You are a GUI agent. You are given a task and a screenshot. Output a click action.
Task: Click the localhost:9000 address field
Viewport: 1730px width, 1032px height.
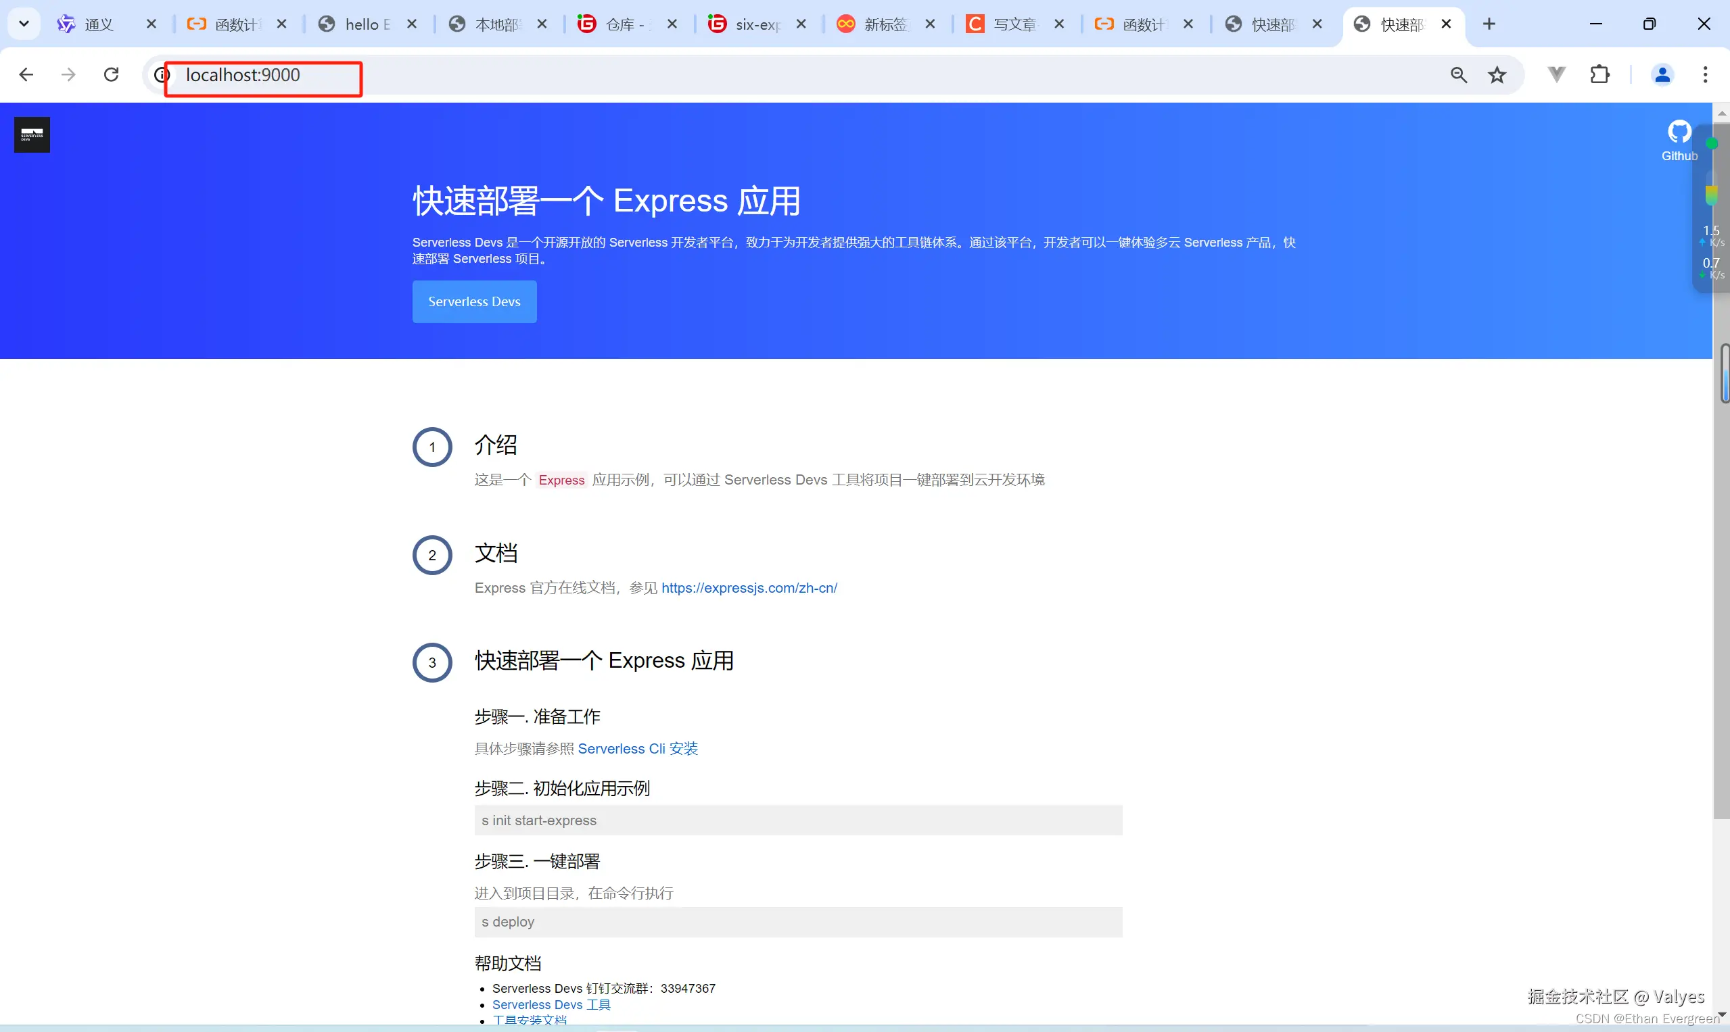tap(242, 75)
